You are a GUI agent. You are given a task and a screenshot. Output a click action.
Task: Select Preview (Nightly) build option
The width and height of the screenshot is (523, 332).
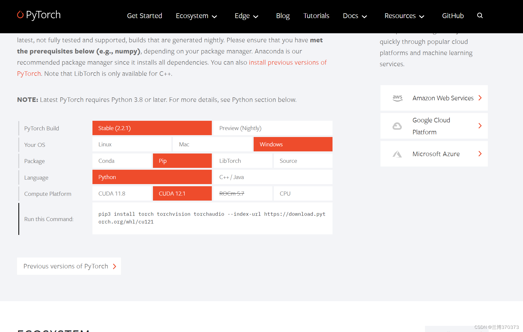click(273, 128)
